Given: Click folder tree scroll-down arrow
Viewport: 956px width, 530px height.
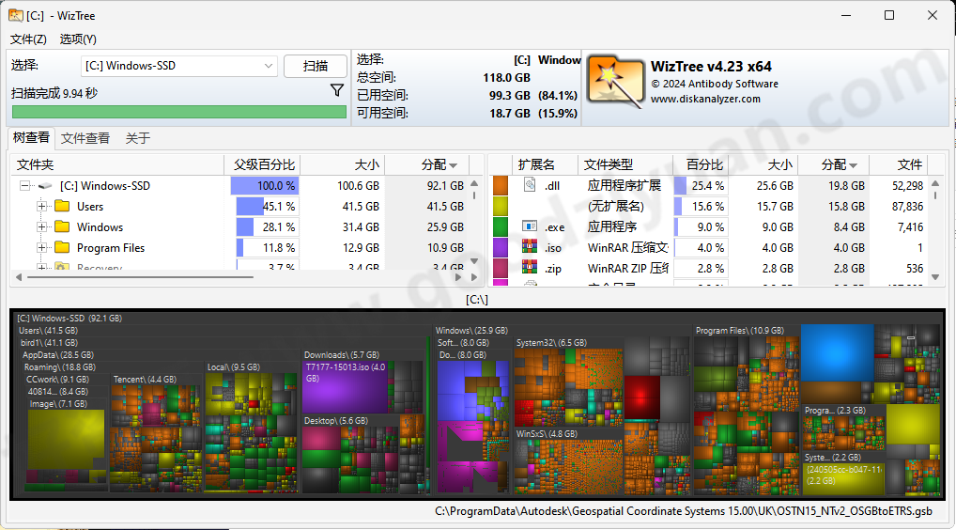Looking at the screenshot, I should point(474,261).
